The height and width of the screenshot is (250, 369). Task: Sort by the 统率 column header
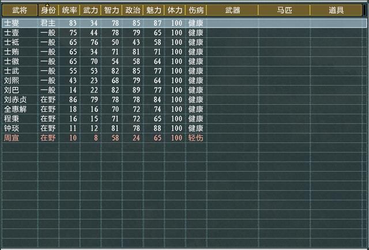pos(69,10)
